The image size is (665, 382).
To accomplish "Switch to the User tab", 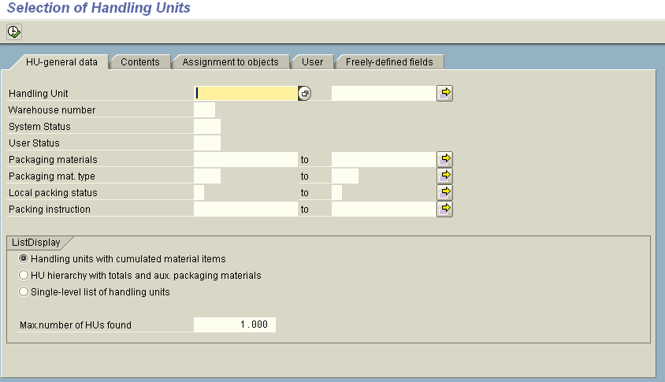I will (x=313, y=62).
